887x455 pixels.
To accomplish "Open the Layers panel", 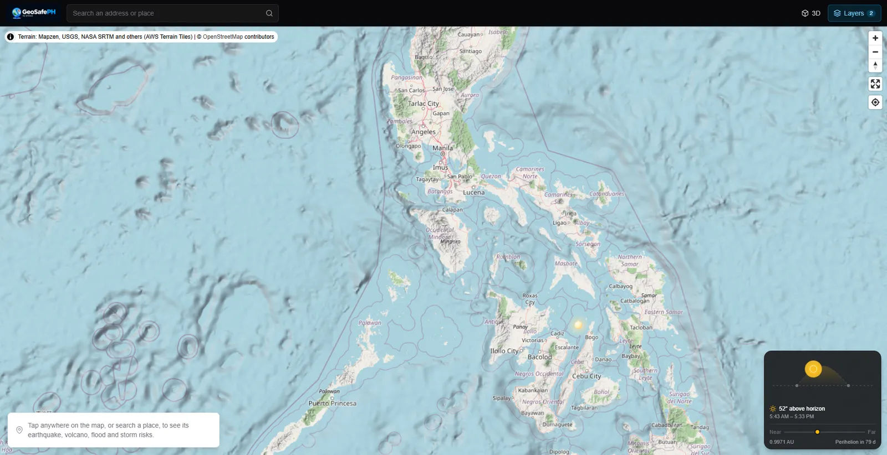I will pos(854,13).
